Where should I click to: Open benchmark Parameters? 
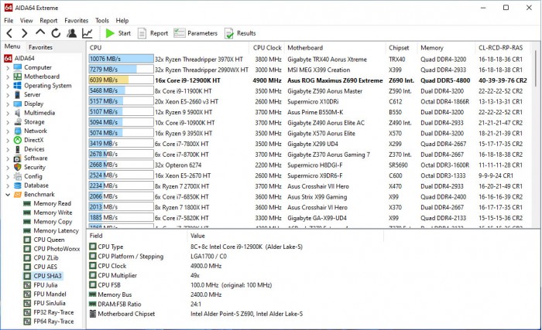coord(196,33)
